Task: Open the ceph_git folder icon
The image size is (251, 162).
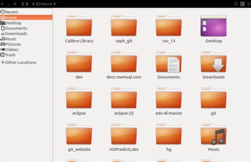Action: [124, 25]
